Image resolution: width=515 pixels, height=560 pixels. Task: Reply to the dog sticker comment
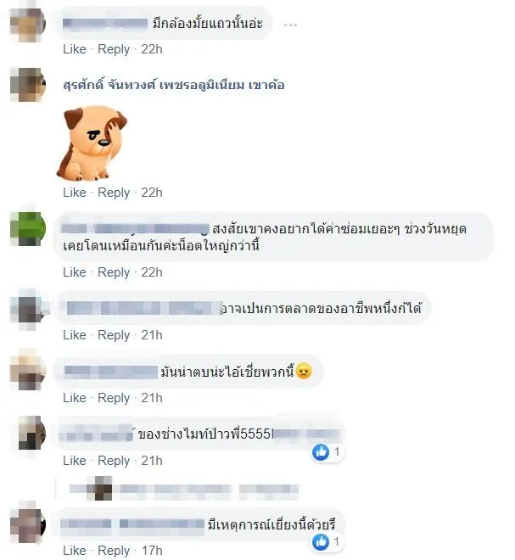point(114,193)
